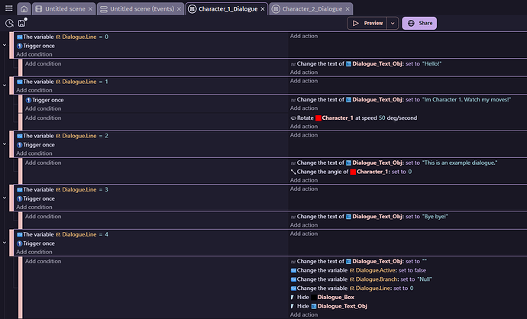The image size is (527, 319).
Task: Click the variable icon beside Dialogue.Line = 3 condition
Action: 20,190
